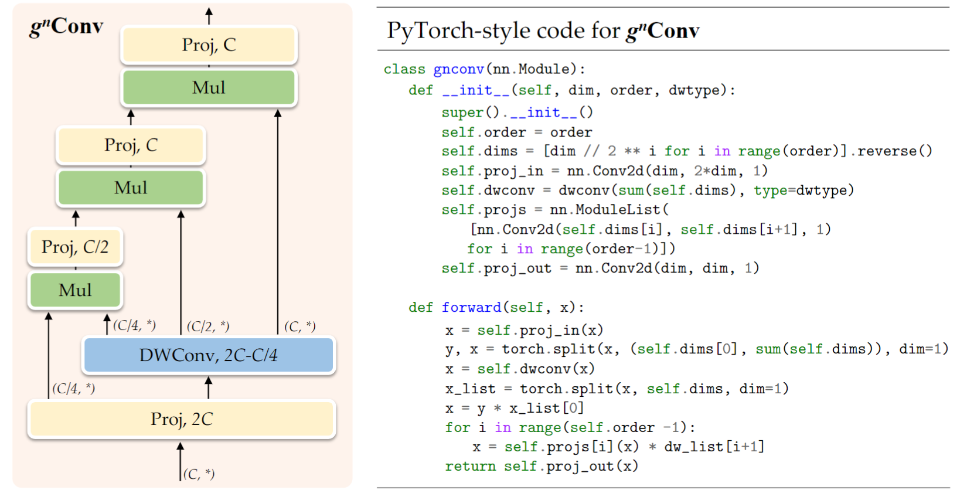Select the output Proj, C block above the last Mul
The height and width of the screenshot is (500, 967).
[209, 45]
